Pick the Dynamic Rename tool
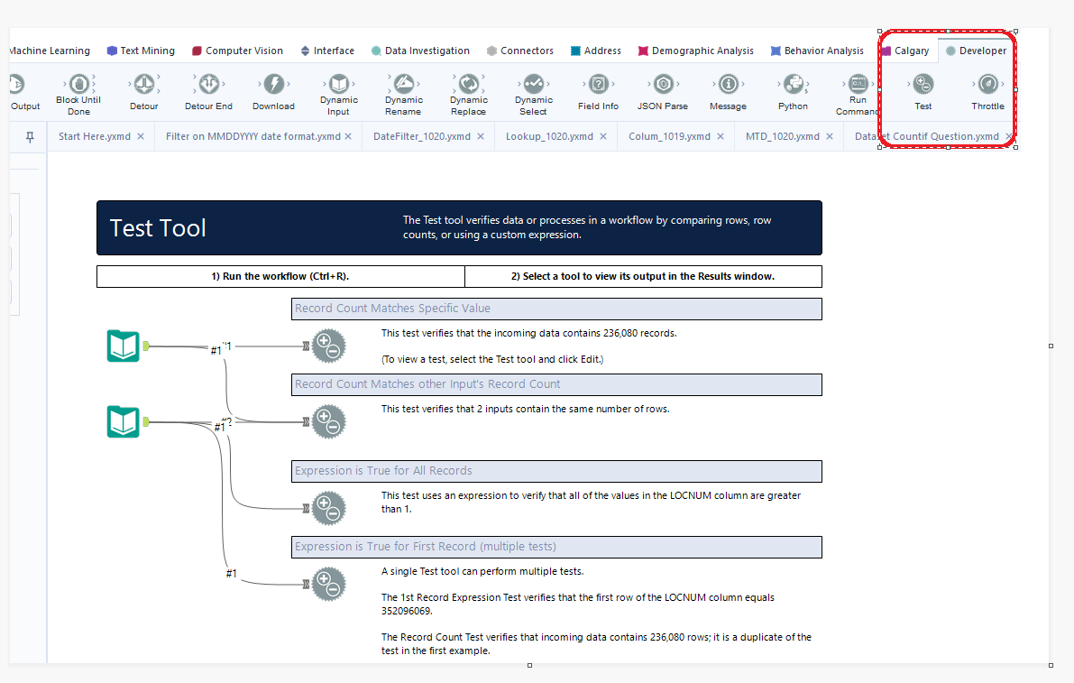The width and height of the screenshot is (1074, 683). [x=403, y=86]
